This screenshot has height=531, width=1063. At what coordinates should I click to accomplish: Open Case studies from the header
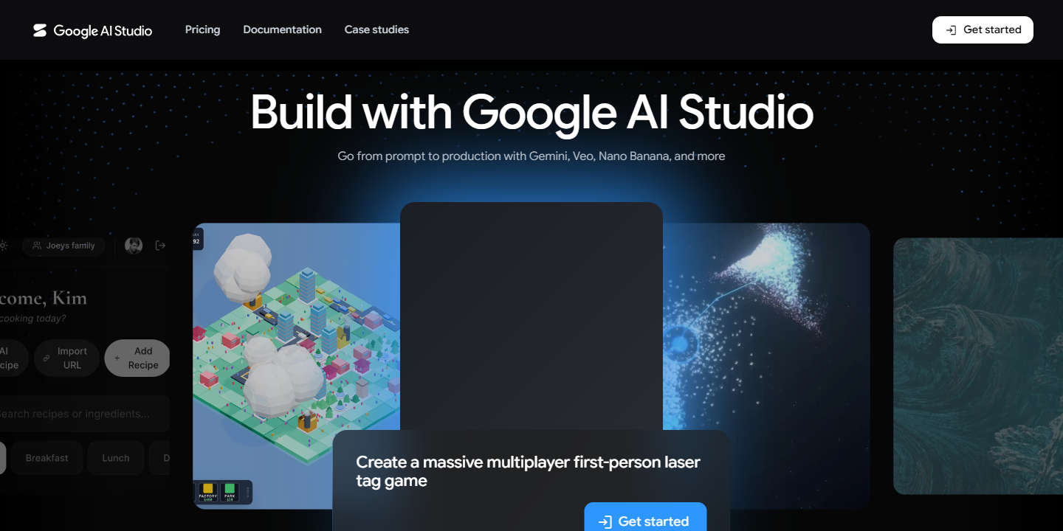click(376, 29)
